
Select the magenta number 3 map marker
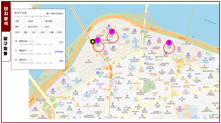point(169,42)
